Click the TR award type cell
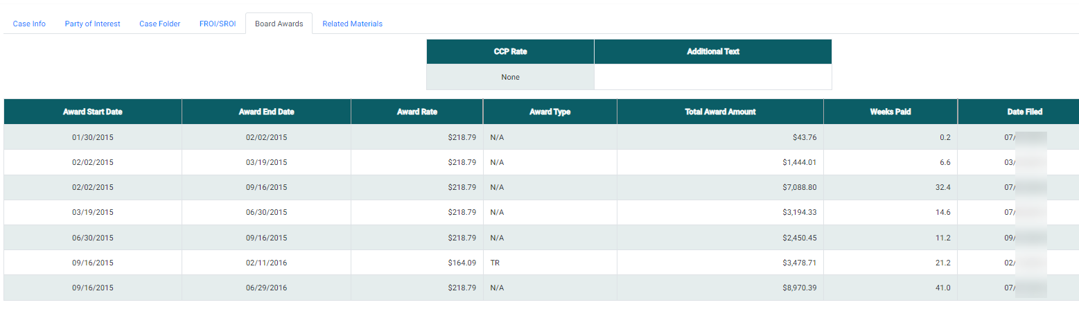 tap(495, 263)
